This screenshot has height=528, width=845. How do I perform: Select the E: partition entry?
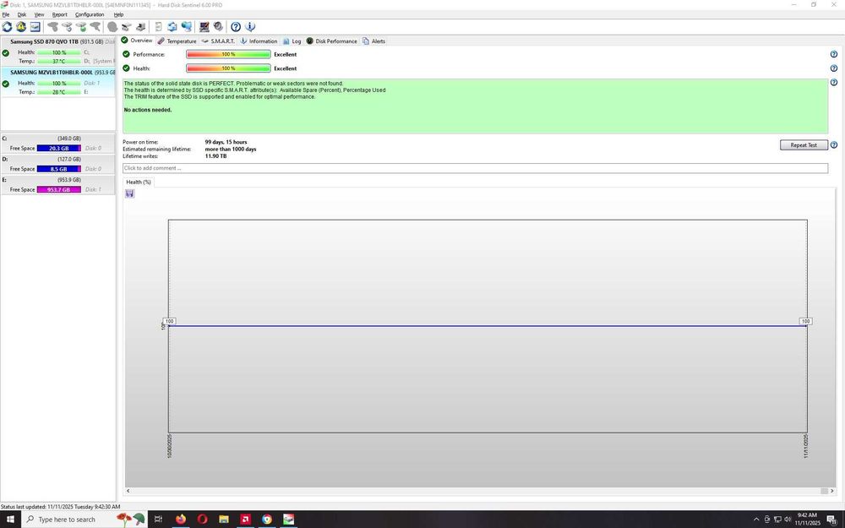[57, 185]
